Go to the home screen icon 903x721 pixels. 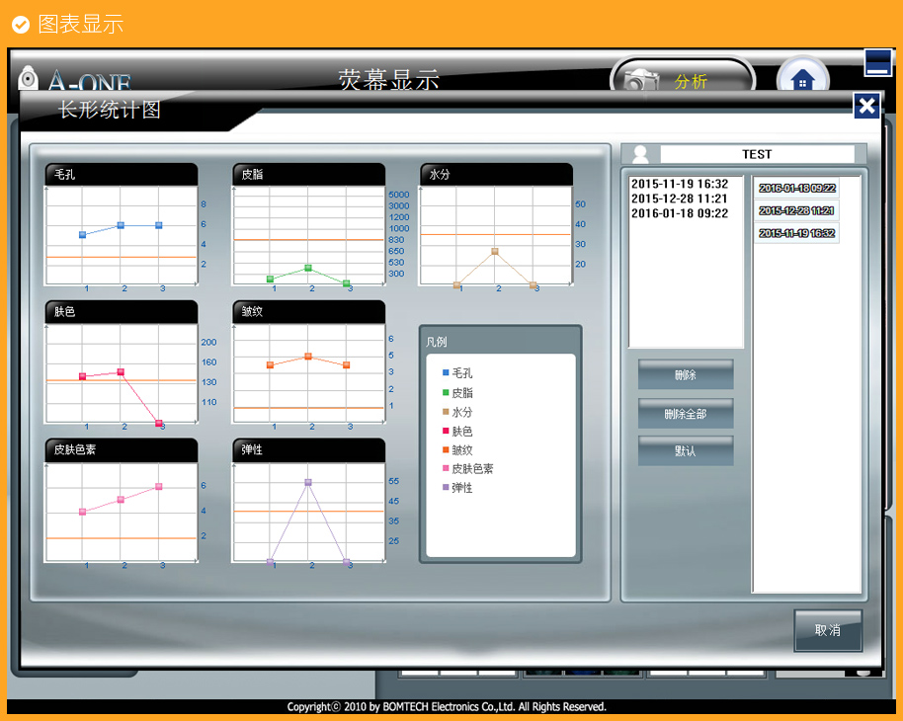(801, 81)
